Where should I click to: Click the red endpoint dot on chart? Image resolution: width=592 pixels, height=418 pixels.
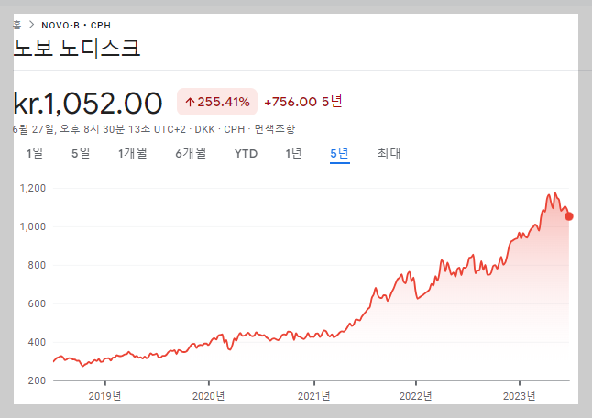point(568,216)
